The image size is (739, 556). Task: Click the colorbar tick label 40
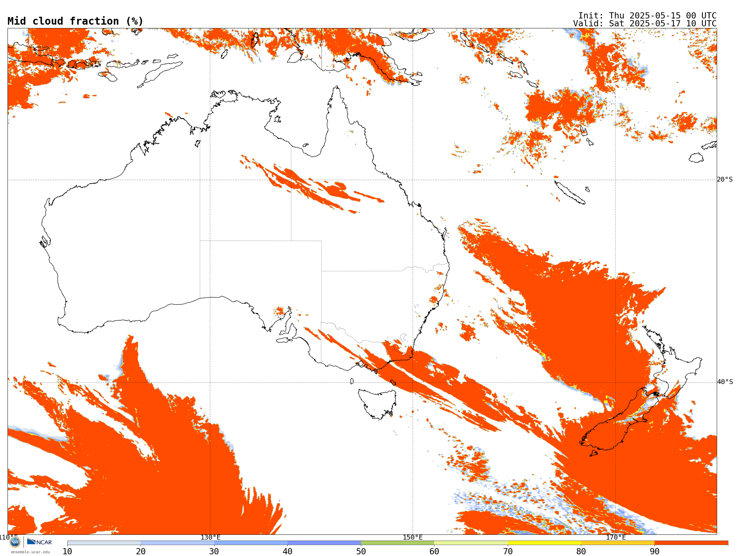[287, 551]
